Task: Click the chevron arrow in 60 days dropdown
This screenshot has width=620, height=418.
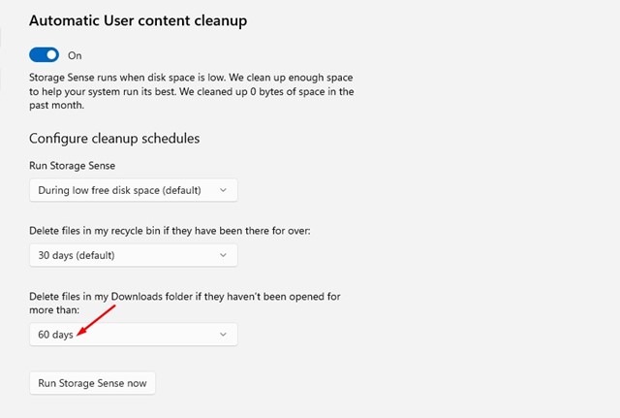Action: pos(223,335)
